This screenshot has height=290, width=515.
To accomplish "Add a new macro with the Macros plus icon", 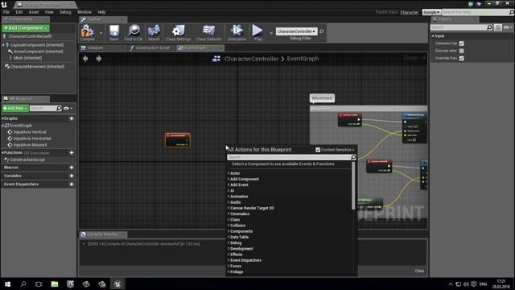I will pyautogui.click(x=72, y=168).
